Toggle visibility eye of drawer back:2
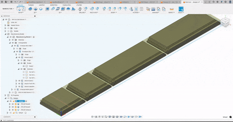The width and height of the screenshot is (233, 122). (x=19, y=81)
